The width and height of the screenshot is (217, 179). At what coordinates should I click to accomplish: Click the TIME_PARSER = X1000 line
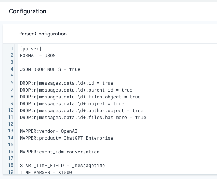[46, 172]
